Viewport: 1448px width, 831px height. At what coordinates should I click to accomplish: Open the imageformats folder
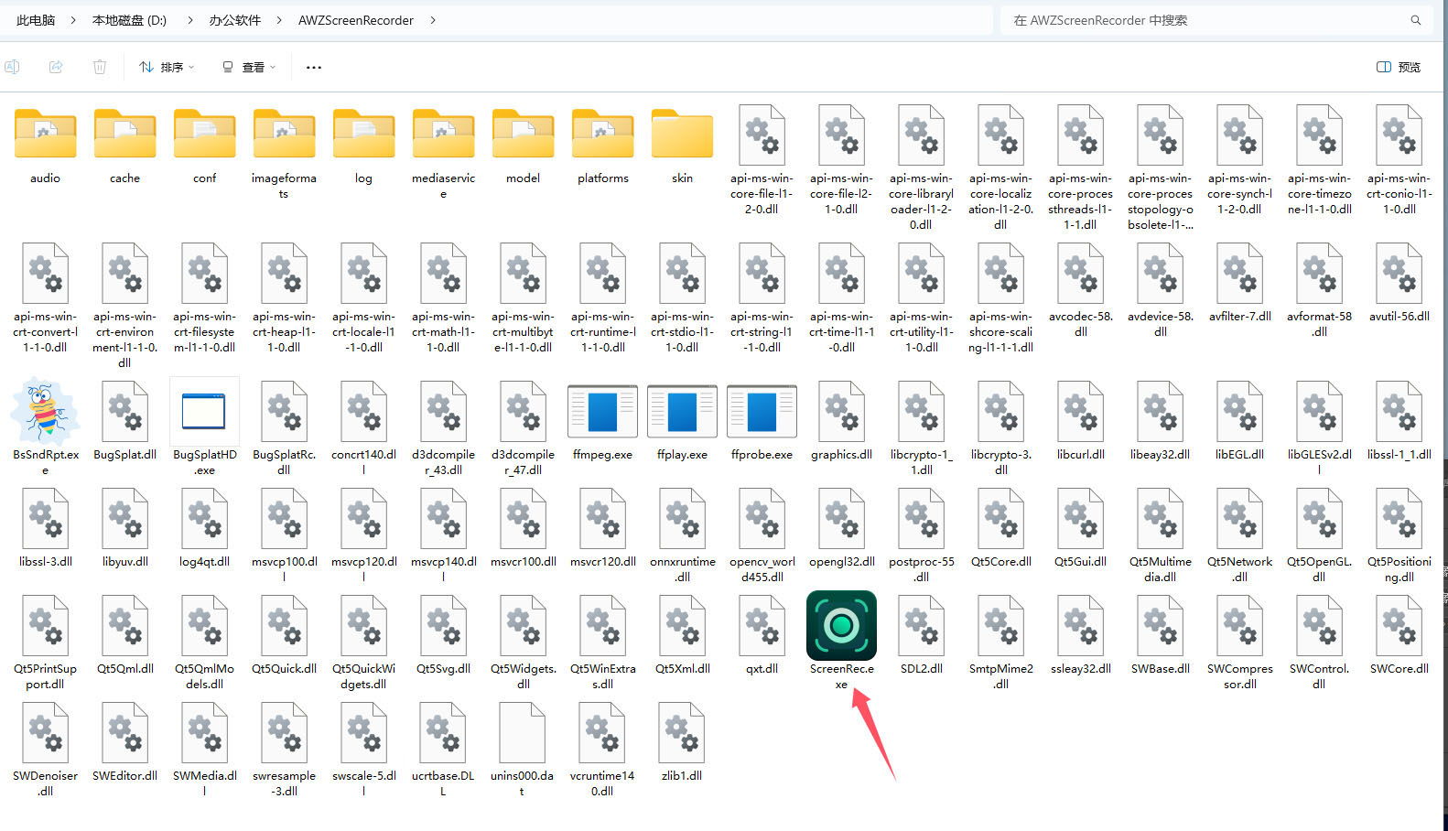[x=284, y=134]
